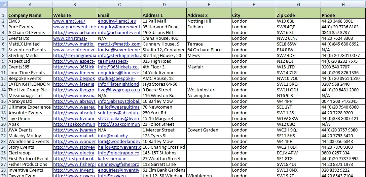Select zip code EC1V 4PW cell

(298, 153)
